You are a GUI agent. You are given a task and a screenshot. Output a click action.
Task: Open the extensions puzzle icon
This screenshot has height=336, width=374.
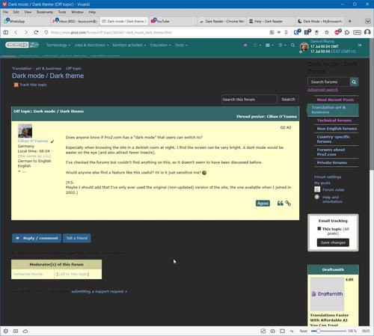point(347,32)
